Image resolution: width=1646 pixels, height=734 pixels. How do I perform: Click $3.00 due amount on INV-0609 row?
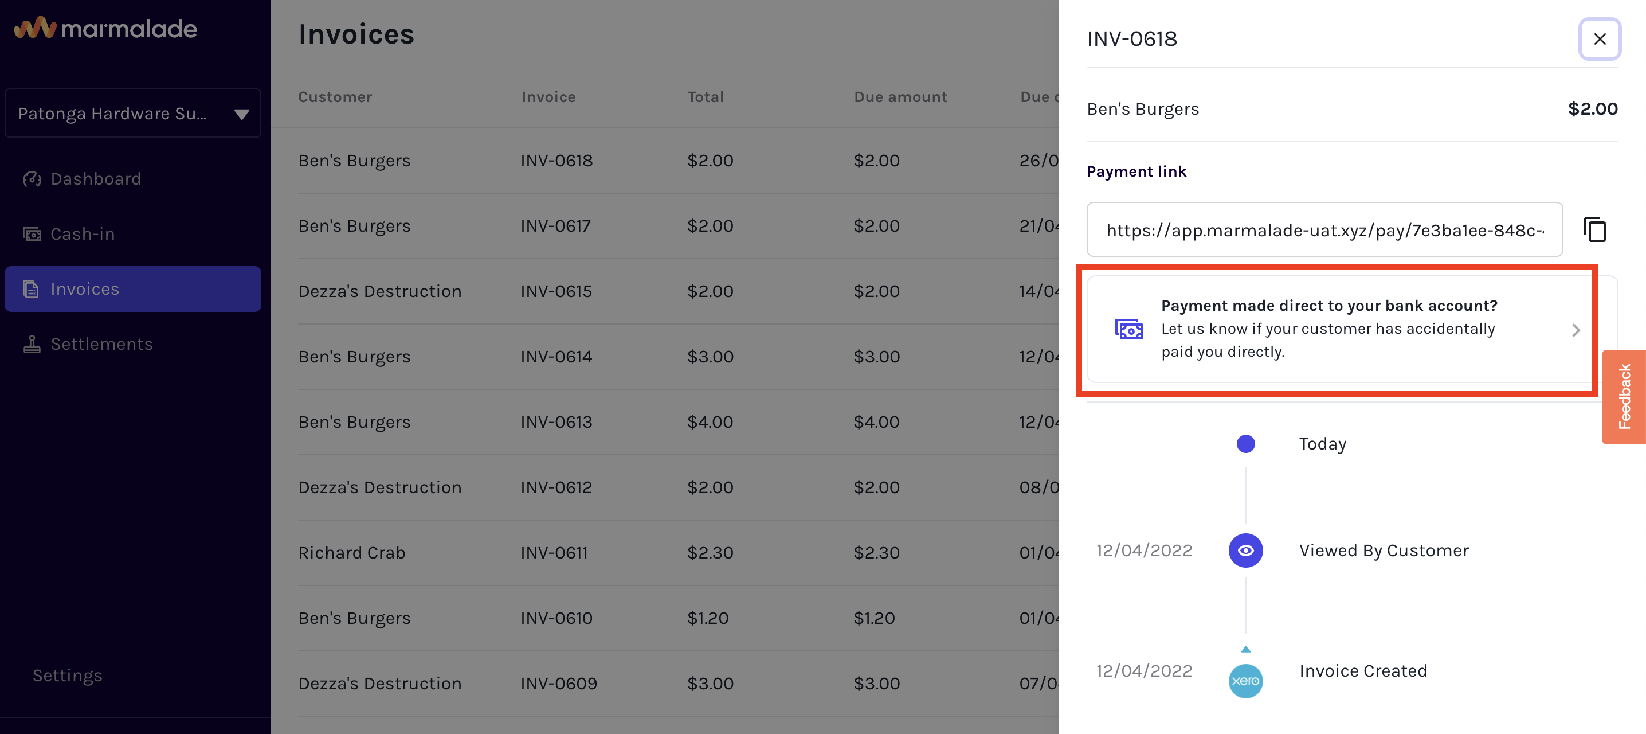pos(876,683)
